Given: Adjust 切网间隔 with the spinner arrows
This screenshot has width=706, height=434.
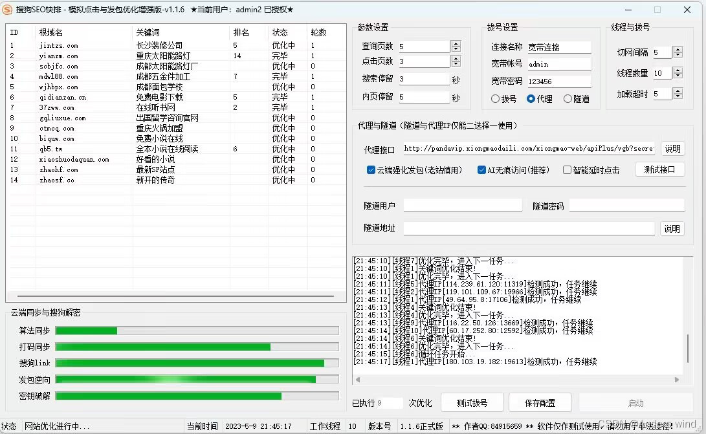Looking at the screenshot, I should pyautogui.click(x=678, y=52).
